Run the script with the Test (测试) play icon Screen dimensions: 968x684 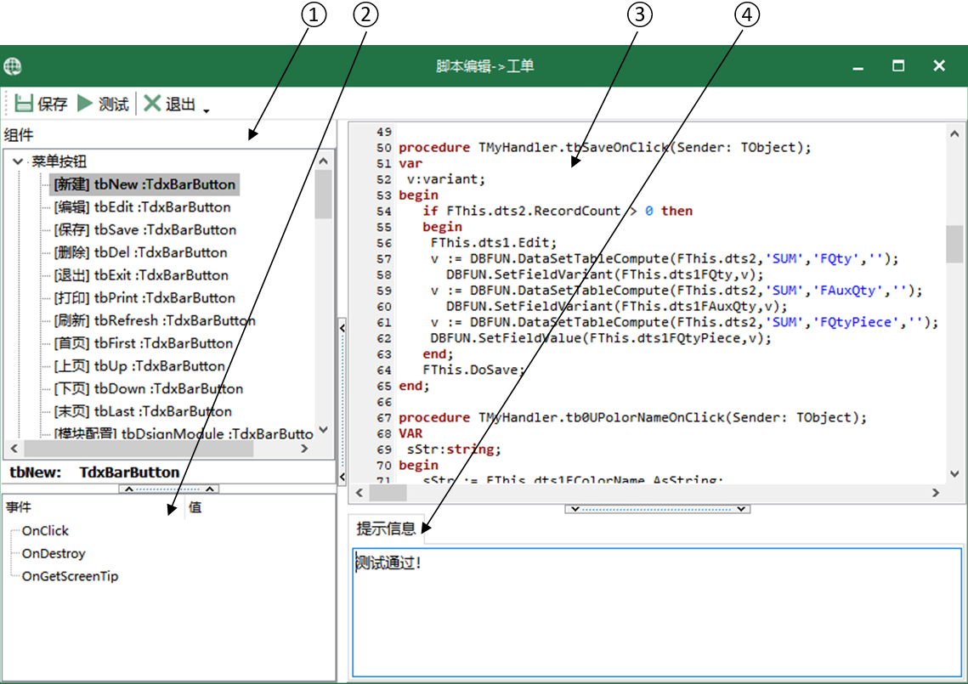(x=85, y=103)
